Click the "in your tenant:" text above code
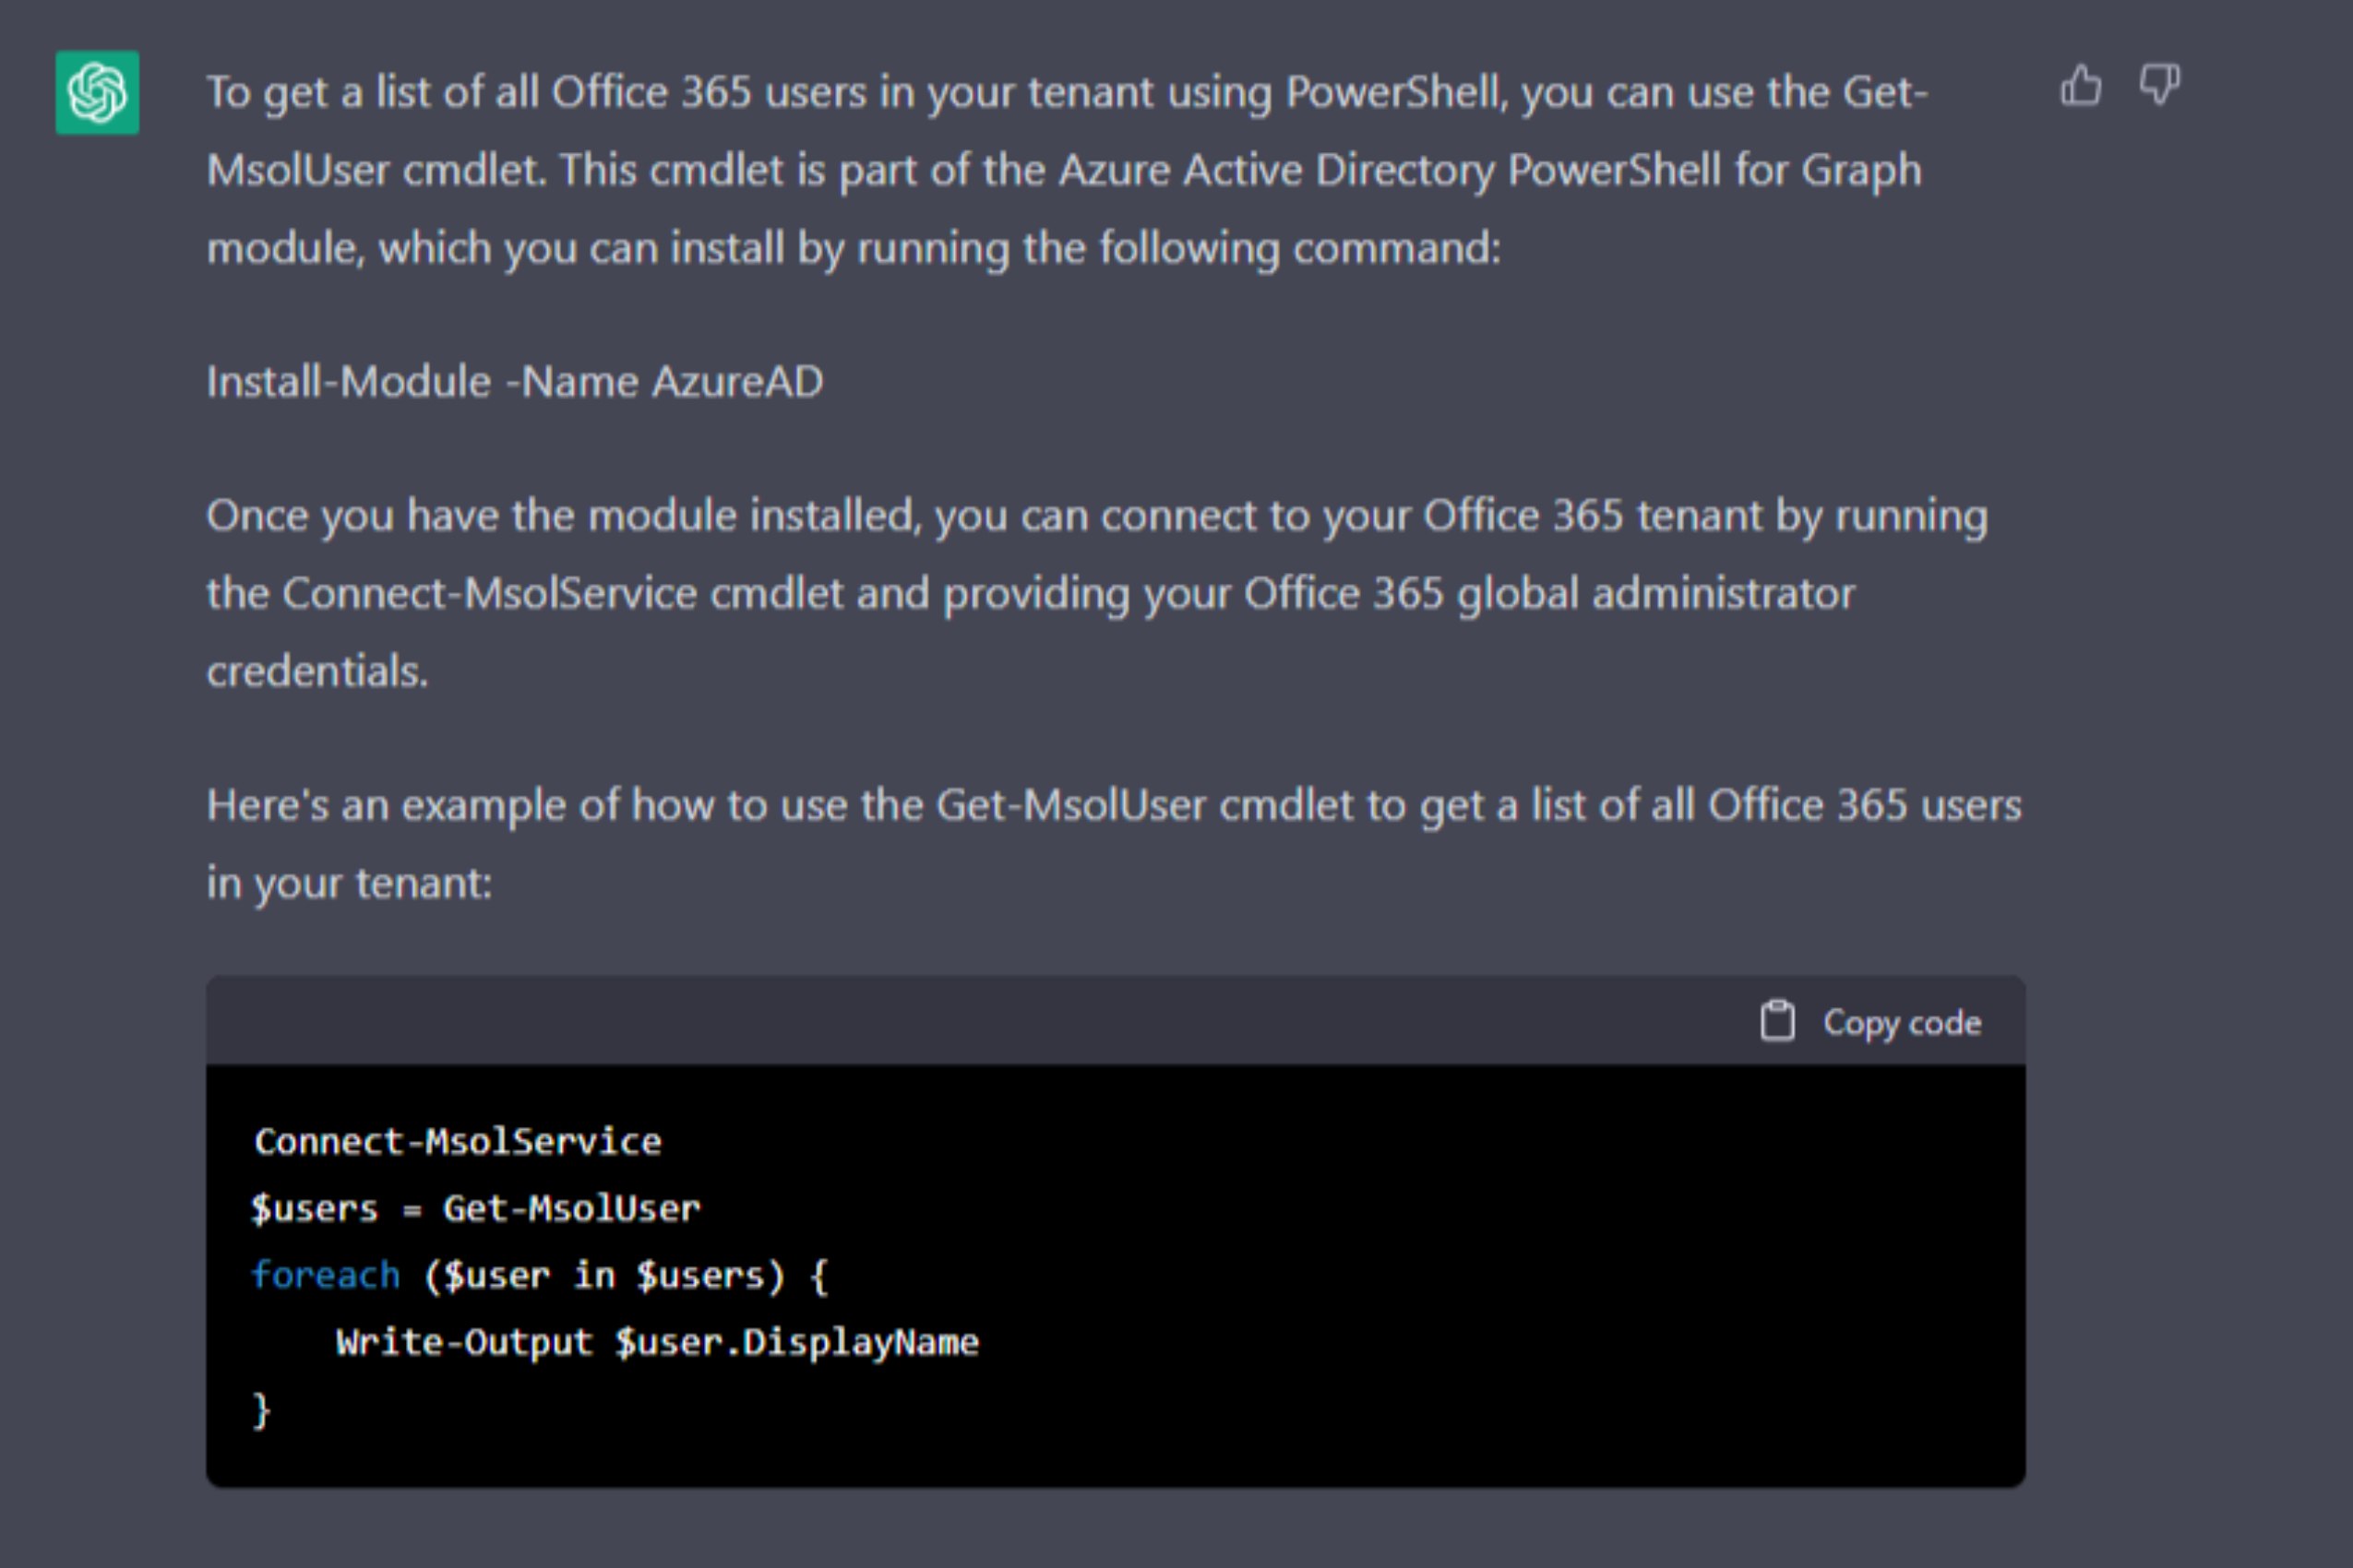 pos(349,883)
